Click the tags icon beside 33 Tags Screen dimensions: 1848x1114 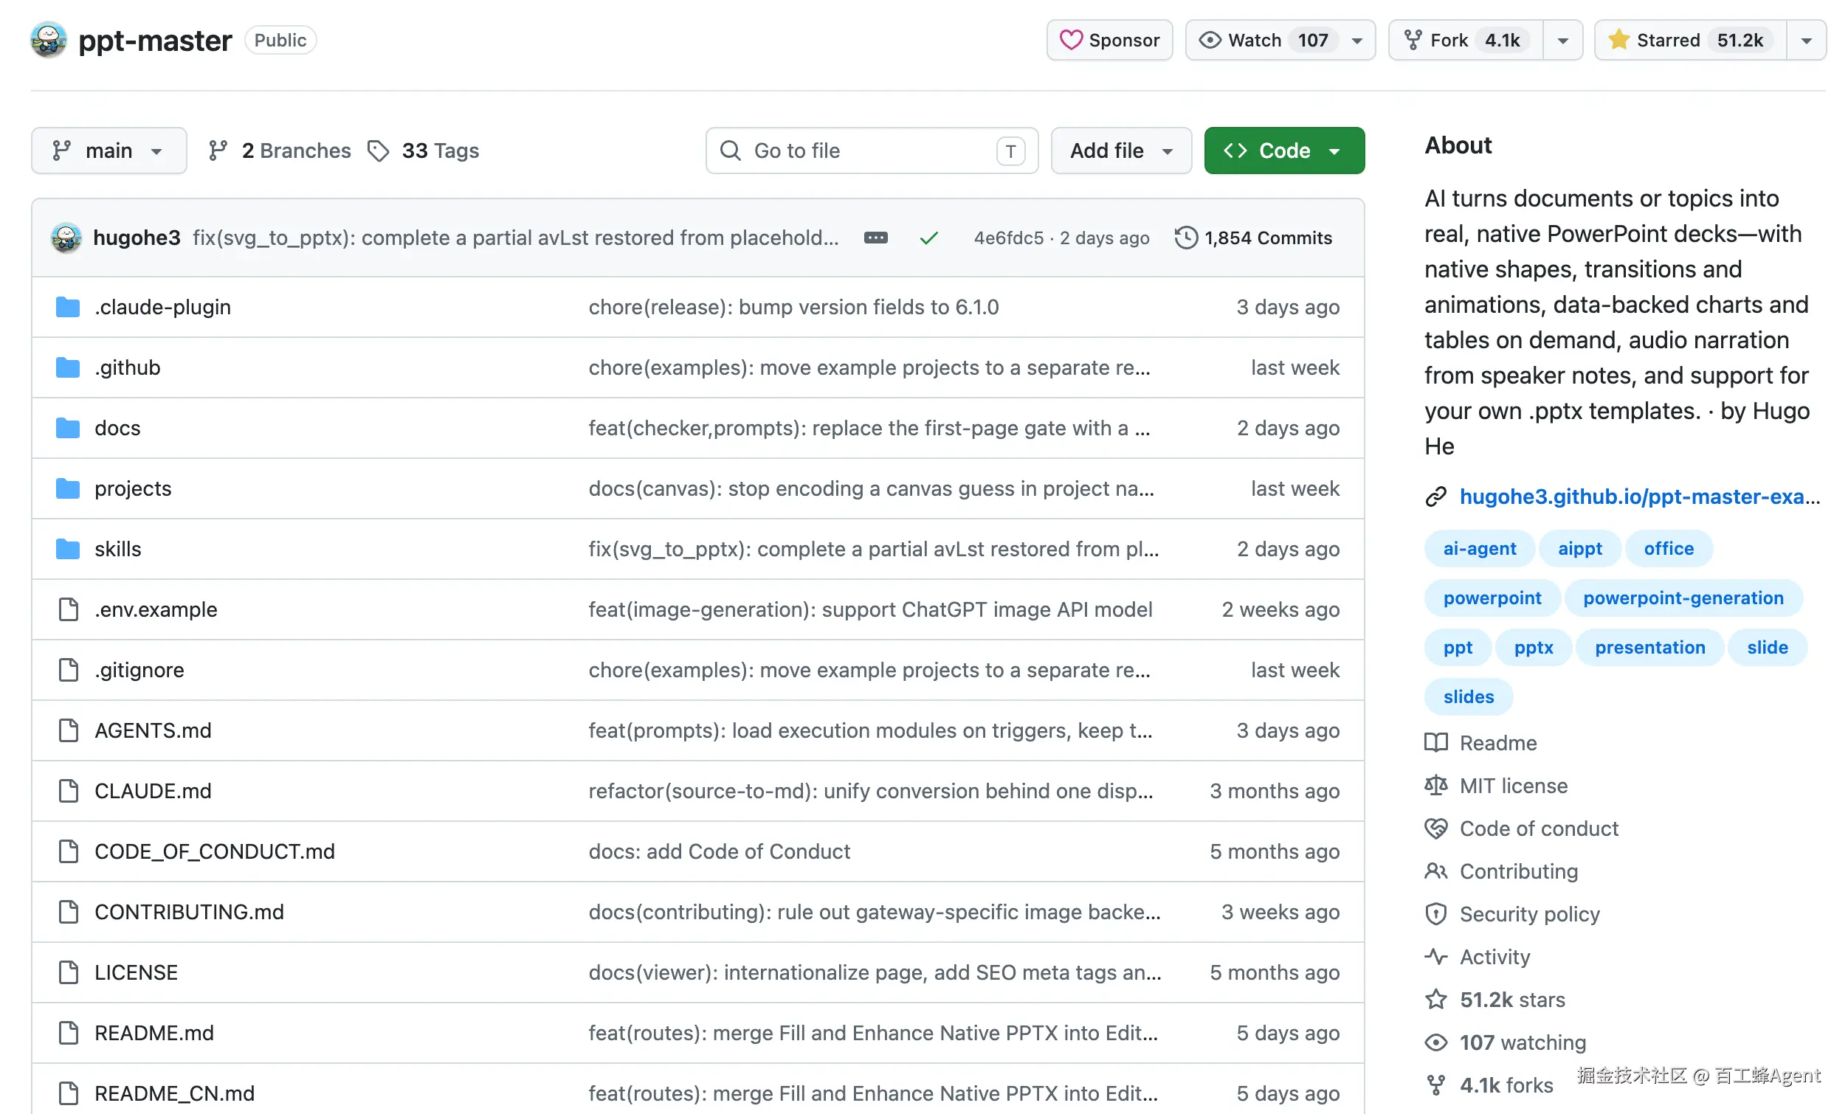click(379, 151)
